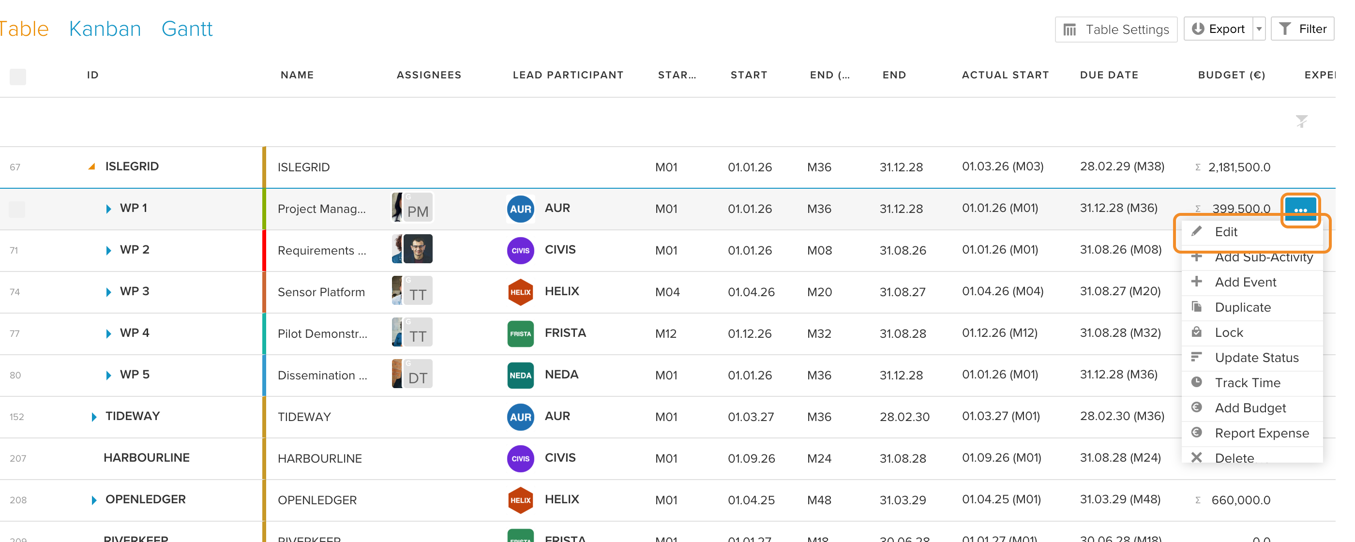The height and width of the screenshot is (542, 1355).
Task: Click the AUR logo in TIDEWAY row
Action: (520, 417)
